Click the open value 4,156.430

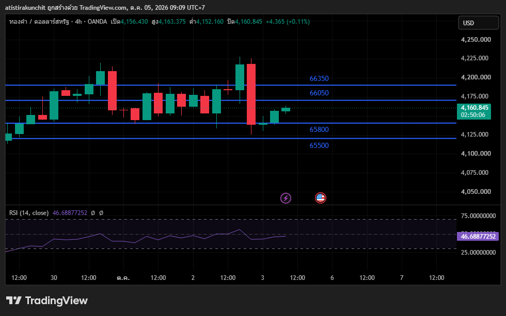tap(134, 22)
